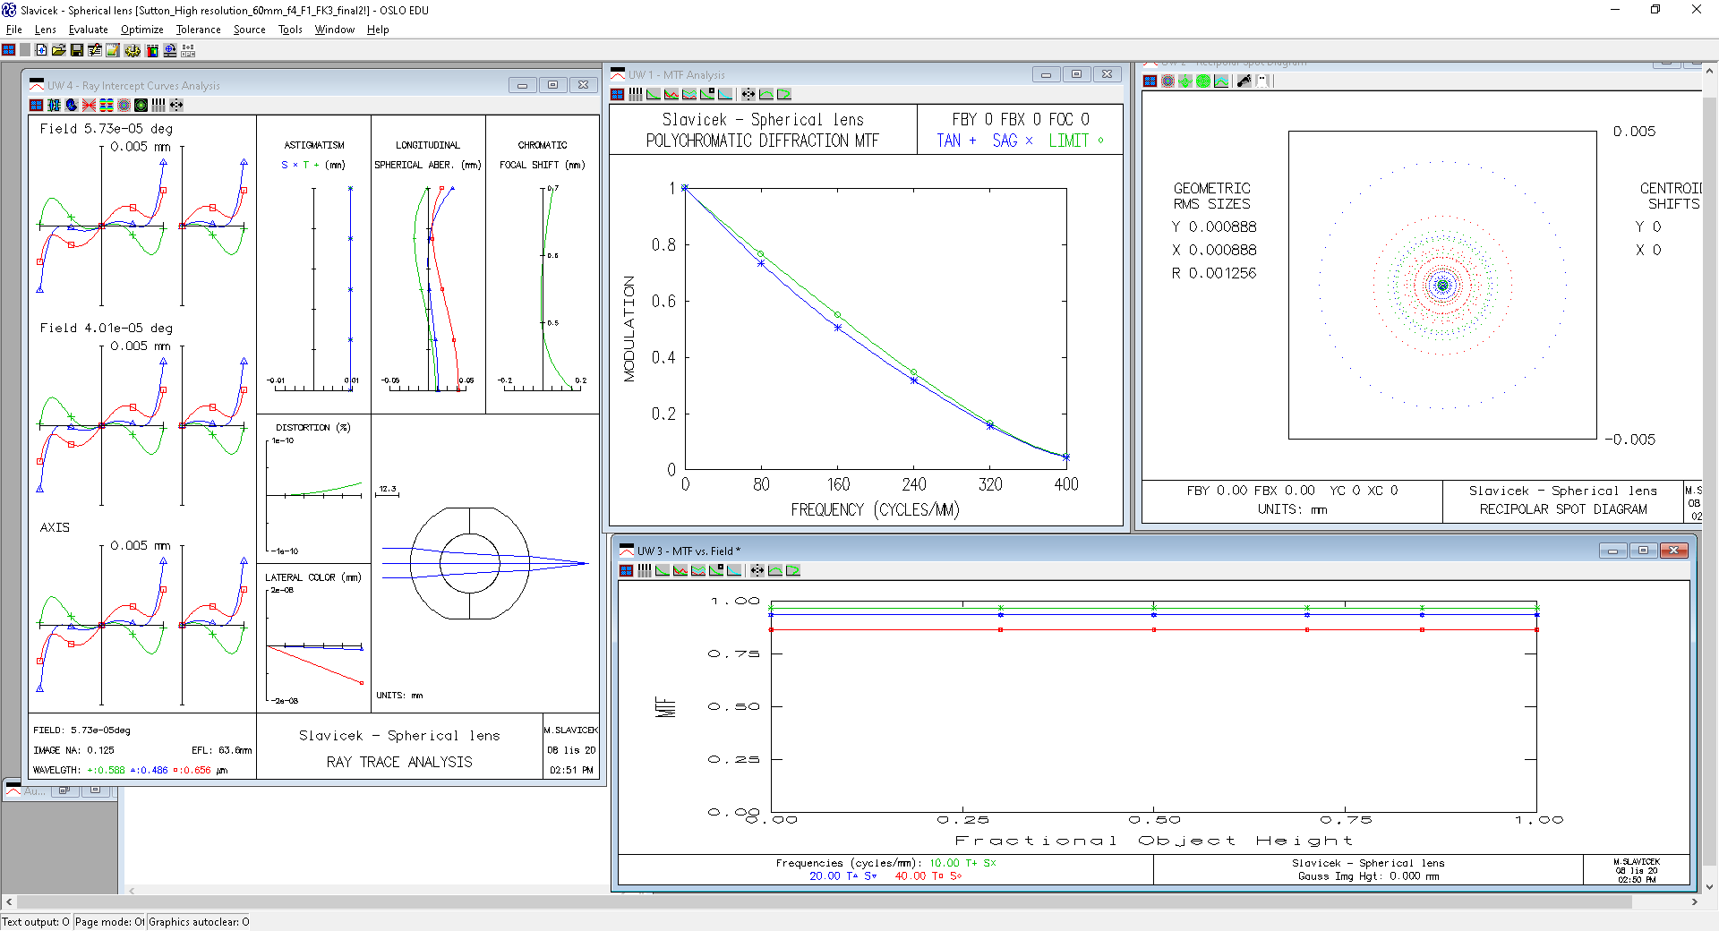This screenshot has height=931, width=1719.
Task: Open the Window menu
Action: click(334, 30)
